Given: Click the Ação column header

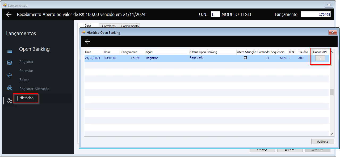Looking at the screenshot, I should click(x=167, y=52).
